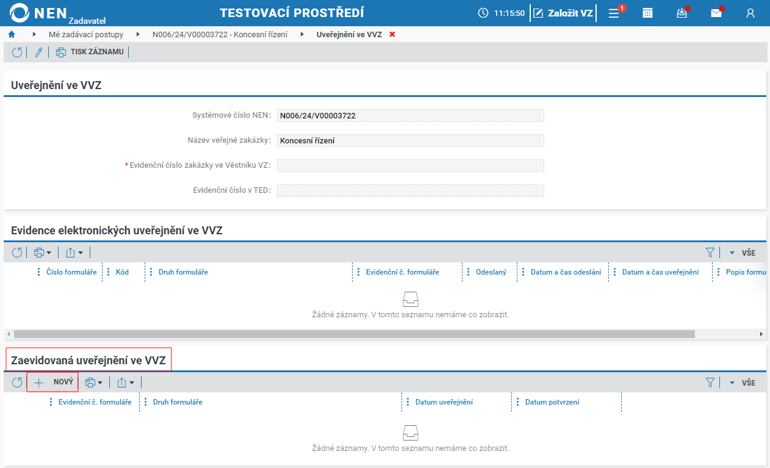This screenshot has height=468, width=770.
Task: Open Kód column menu dots
Action: [x=109, y=272]
